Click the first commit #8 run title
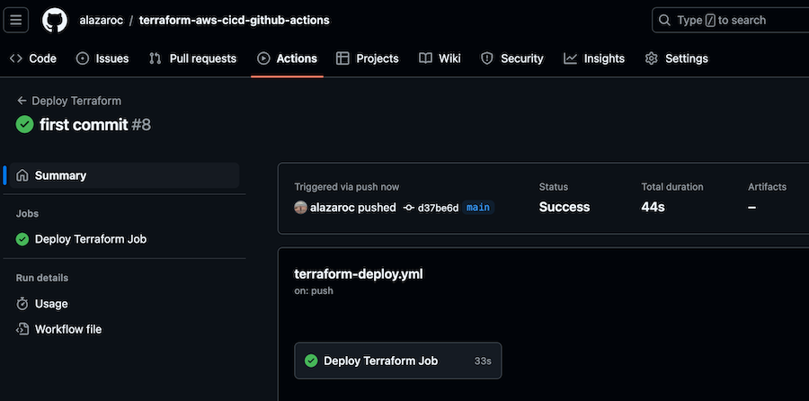The image size is (809, 401). click(95, 125)
